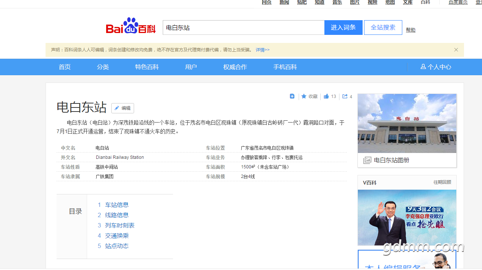Open 图片 in top Baidu links
The image size is (482, 270).
click(x=355, y=2)
